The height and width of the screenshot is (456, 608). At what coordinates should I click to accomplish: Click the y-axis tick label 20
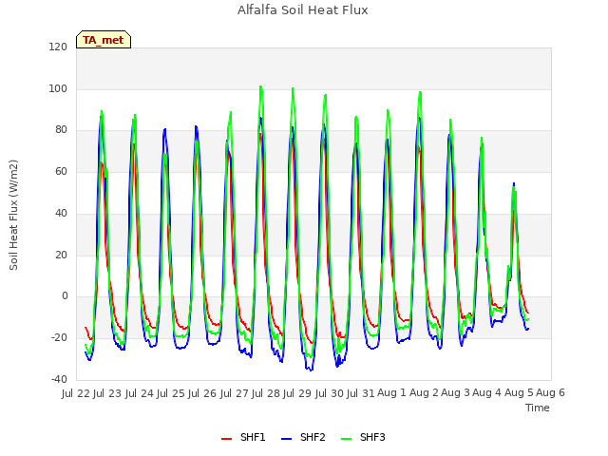click(x=61, y=255)
